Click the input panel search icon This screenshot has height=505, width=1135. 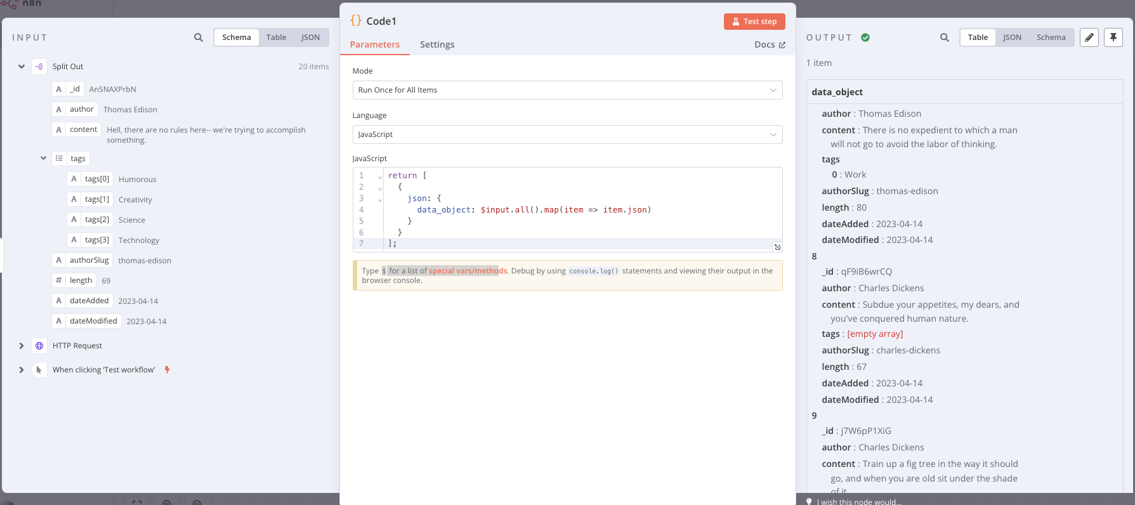coord(199,37)
